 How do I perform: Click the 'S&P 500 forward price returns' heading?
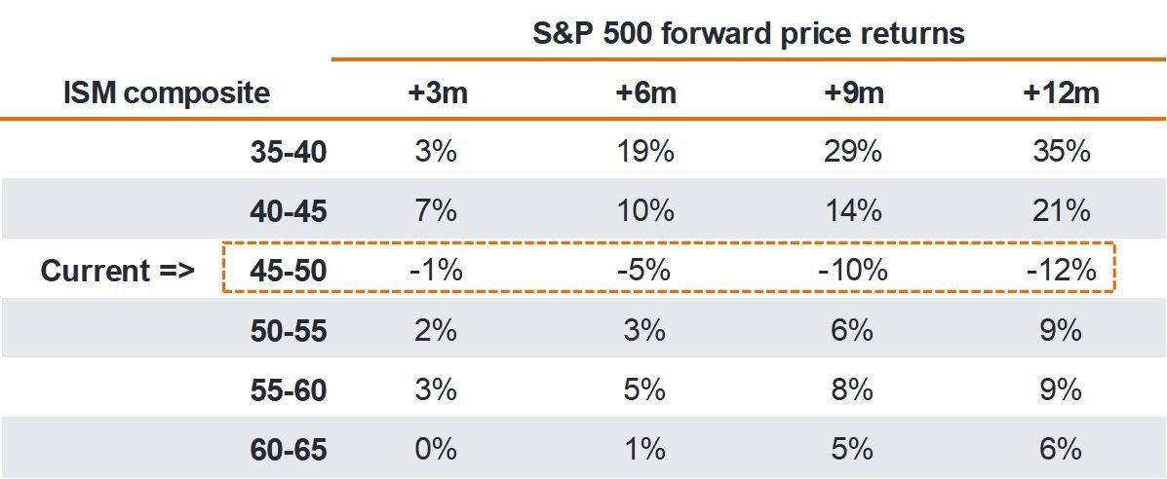click(x=748, y=33)
